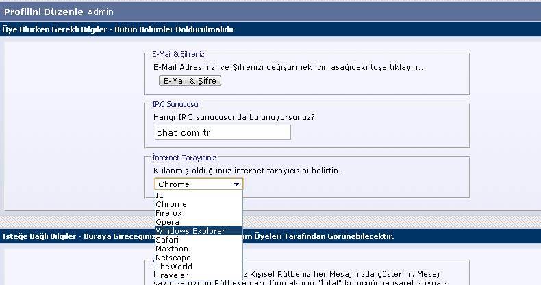Viewport: 541px width, 285px height.
Task: Click the İnternet Tarayıcınız group label
Action: pos(184,157)
